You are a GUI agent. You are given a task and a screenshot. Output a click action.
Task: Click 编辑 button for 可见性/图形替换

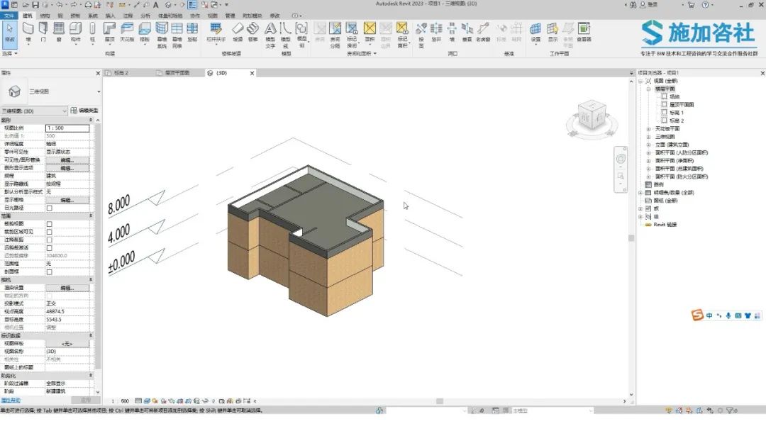[67, 160]
